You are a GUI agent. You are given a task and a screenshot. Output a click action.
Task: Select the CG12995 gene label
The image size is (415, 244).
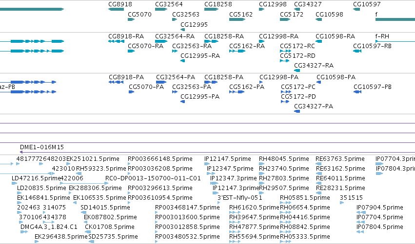coord(194,24)
